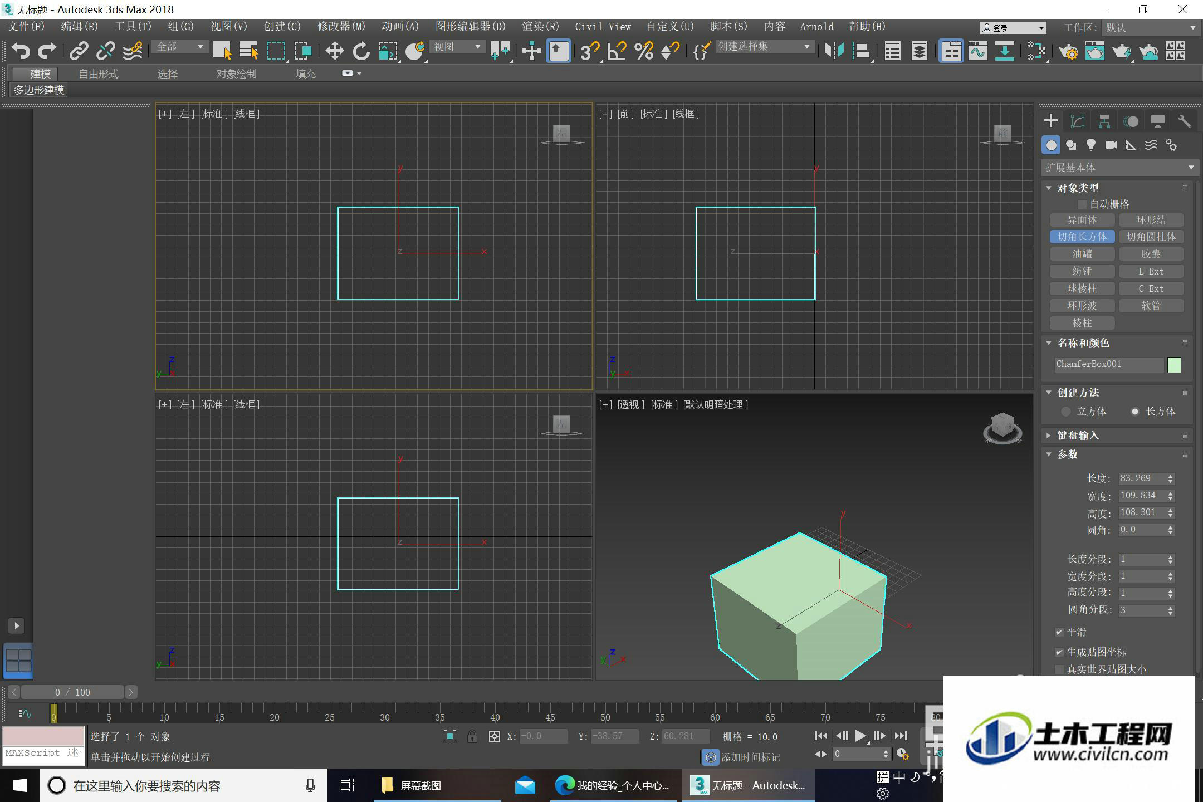Open 修改器(M) menu
This screenshot has height=802, width=1203.
[341, 26]
